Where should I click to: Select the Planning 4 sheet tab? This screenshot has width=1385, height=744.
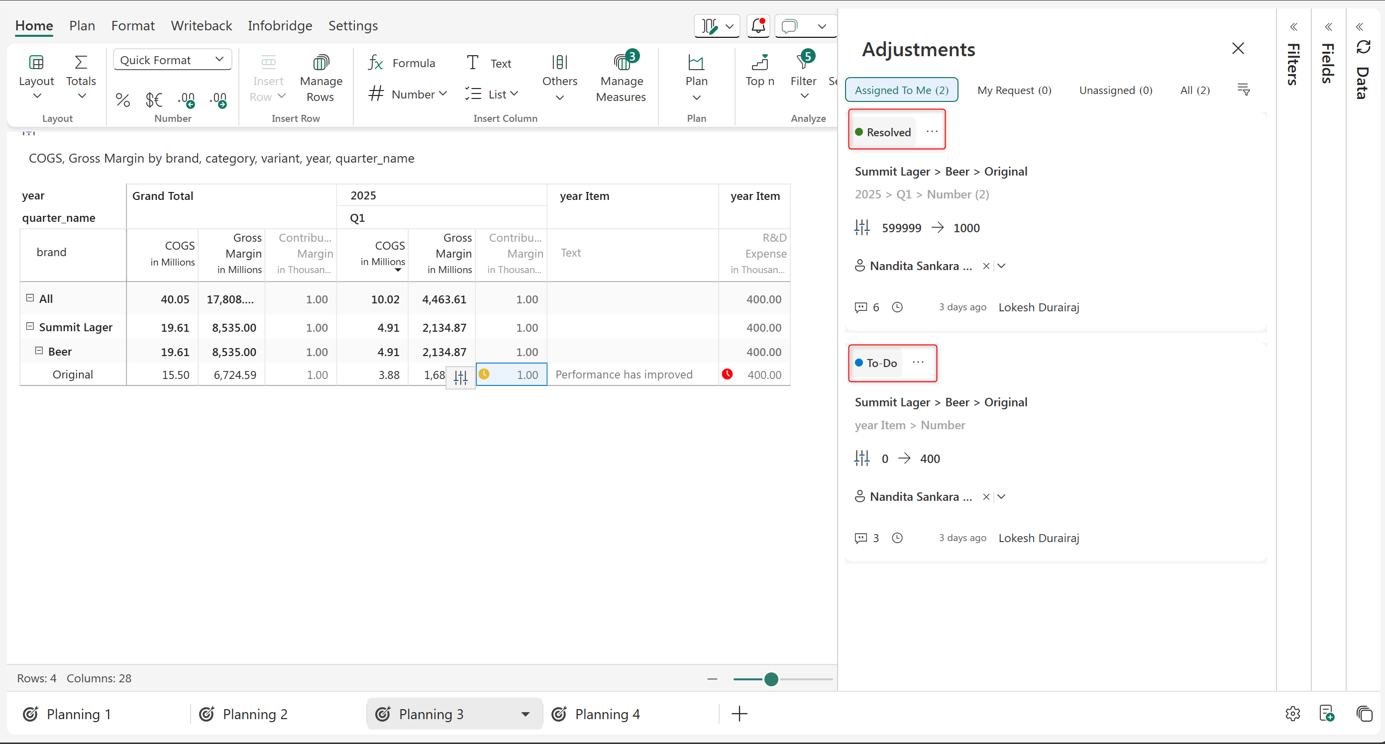point(607,714)
